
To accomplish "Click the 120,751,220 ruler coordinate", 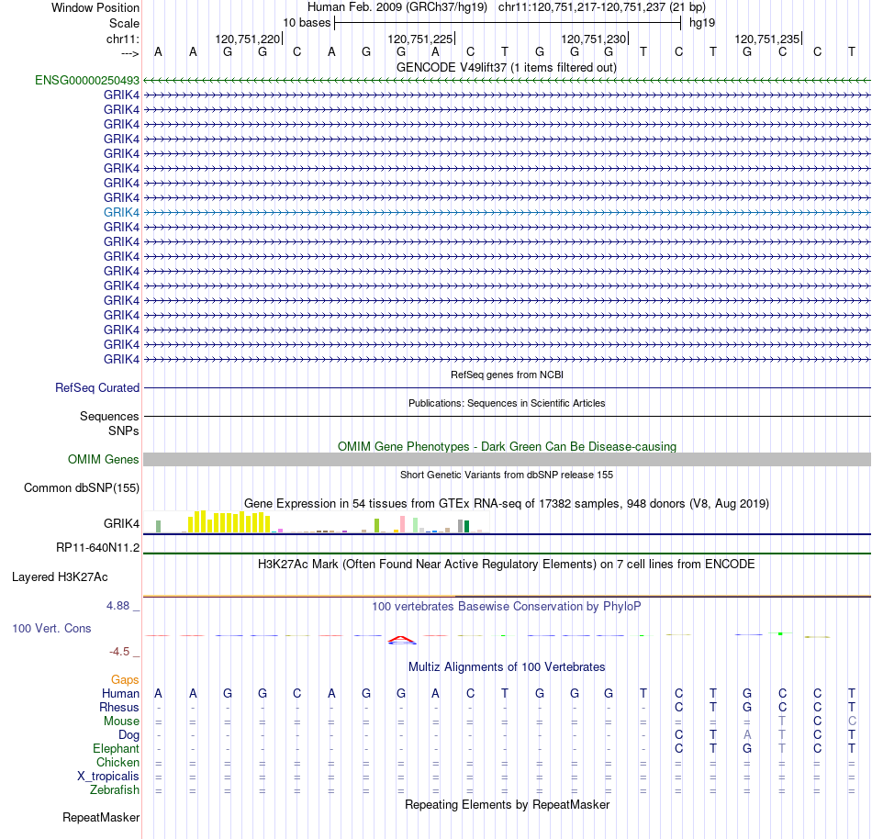I will pos(248,39).
